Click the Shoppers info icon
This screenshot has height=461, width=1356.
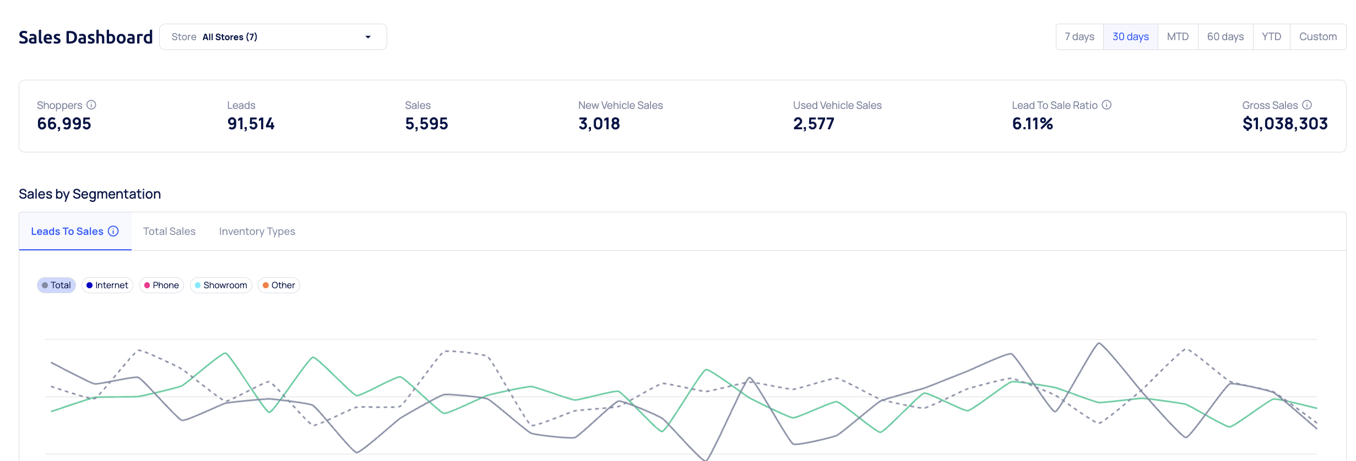coord(91,105)
